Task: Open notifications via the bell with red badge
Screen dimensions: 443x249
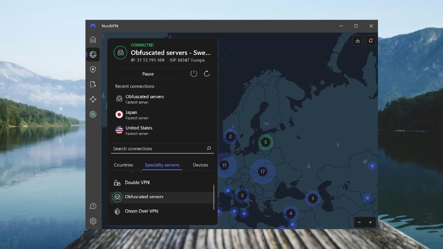Action: point(370,40)
